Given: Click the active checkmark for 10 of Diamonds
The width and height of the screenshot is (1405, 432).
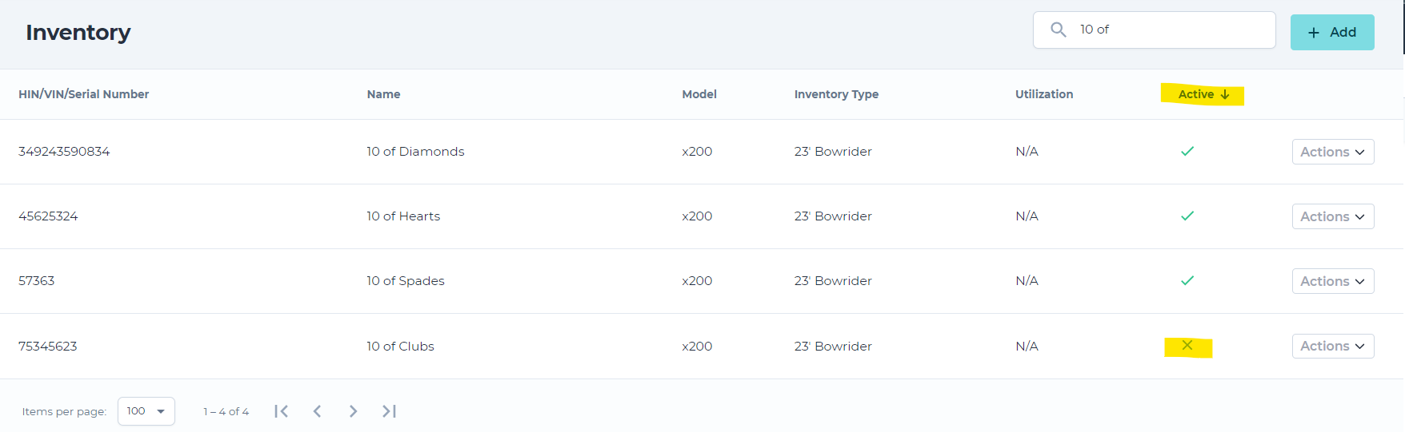Looking at the screenshot, I should (x=1187, y=151).
